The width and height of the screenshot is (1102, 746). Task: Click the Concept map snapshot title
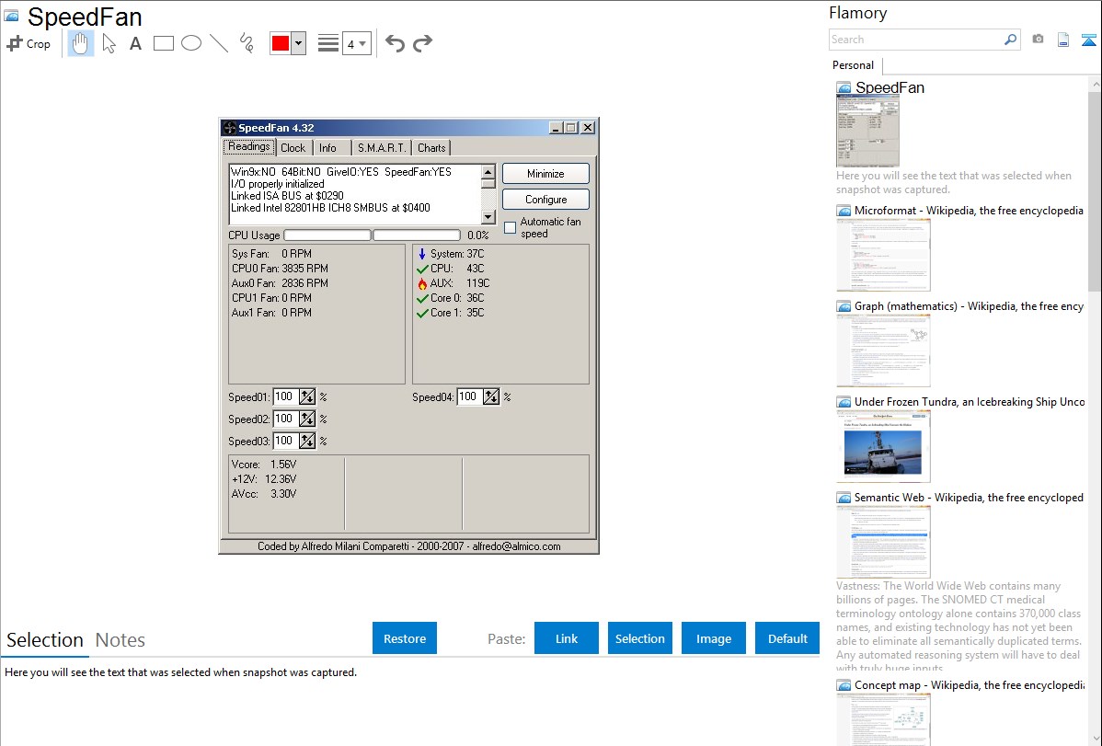tap(970, 684)
